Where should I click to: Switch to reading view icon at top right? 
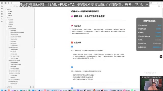[159, 6]
